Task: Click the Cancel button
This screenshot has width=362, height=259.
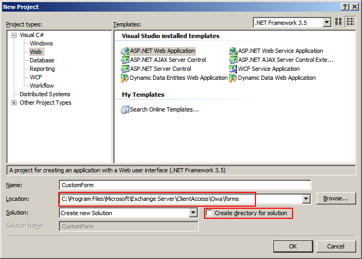Action: [x=336, y=246]
